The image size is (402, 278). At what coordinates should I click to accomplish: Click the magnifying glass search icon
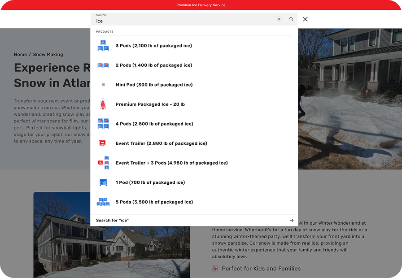(x=291, y=19)
